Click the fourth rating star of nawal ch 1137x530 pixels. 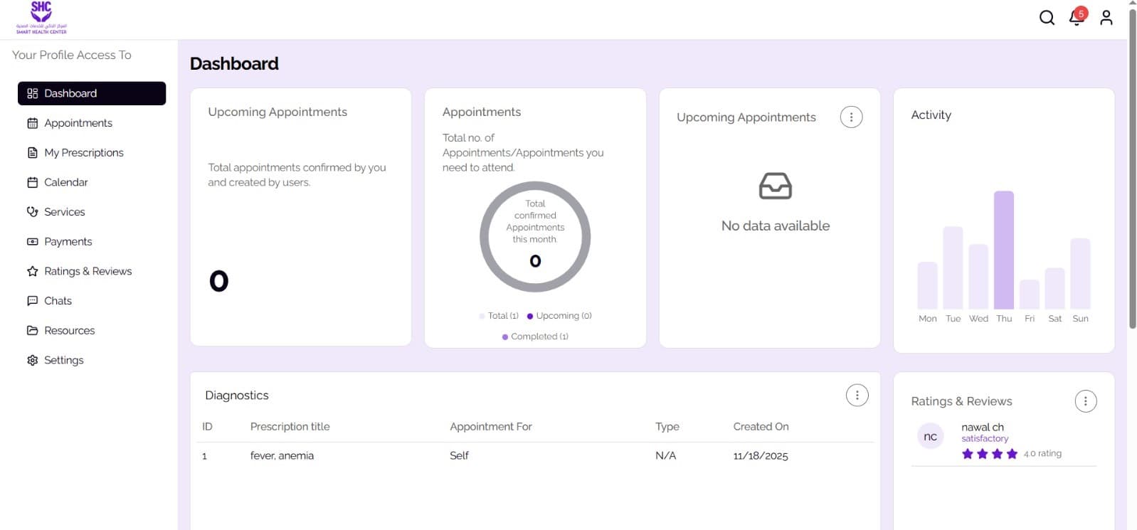pyautogui.click(x=1012, y=454)
